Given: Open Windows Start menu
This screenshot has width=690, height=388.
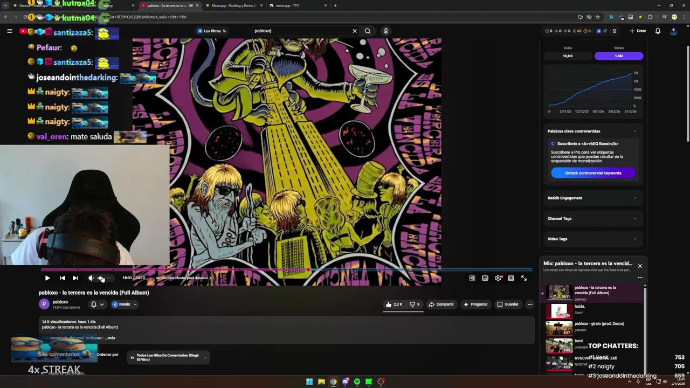Looking at the screenshot, I should click(309, 382).
